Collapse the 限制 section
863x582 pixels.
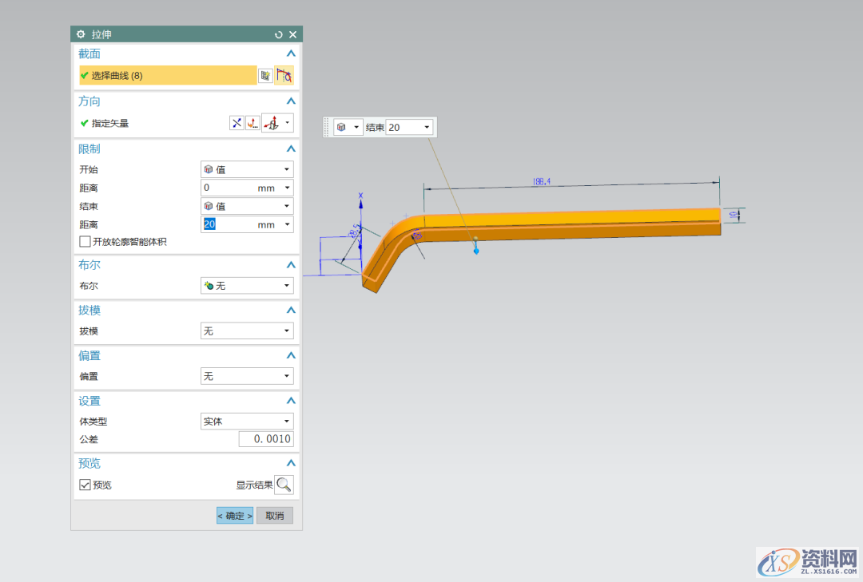coord(291,149)
